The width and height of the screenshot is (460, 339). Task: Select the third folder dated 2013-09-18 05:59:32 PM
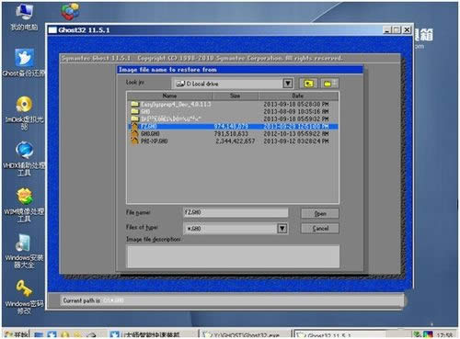(x=296, y=119)
